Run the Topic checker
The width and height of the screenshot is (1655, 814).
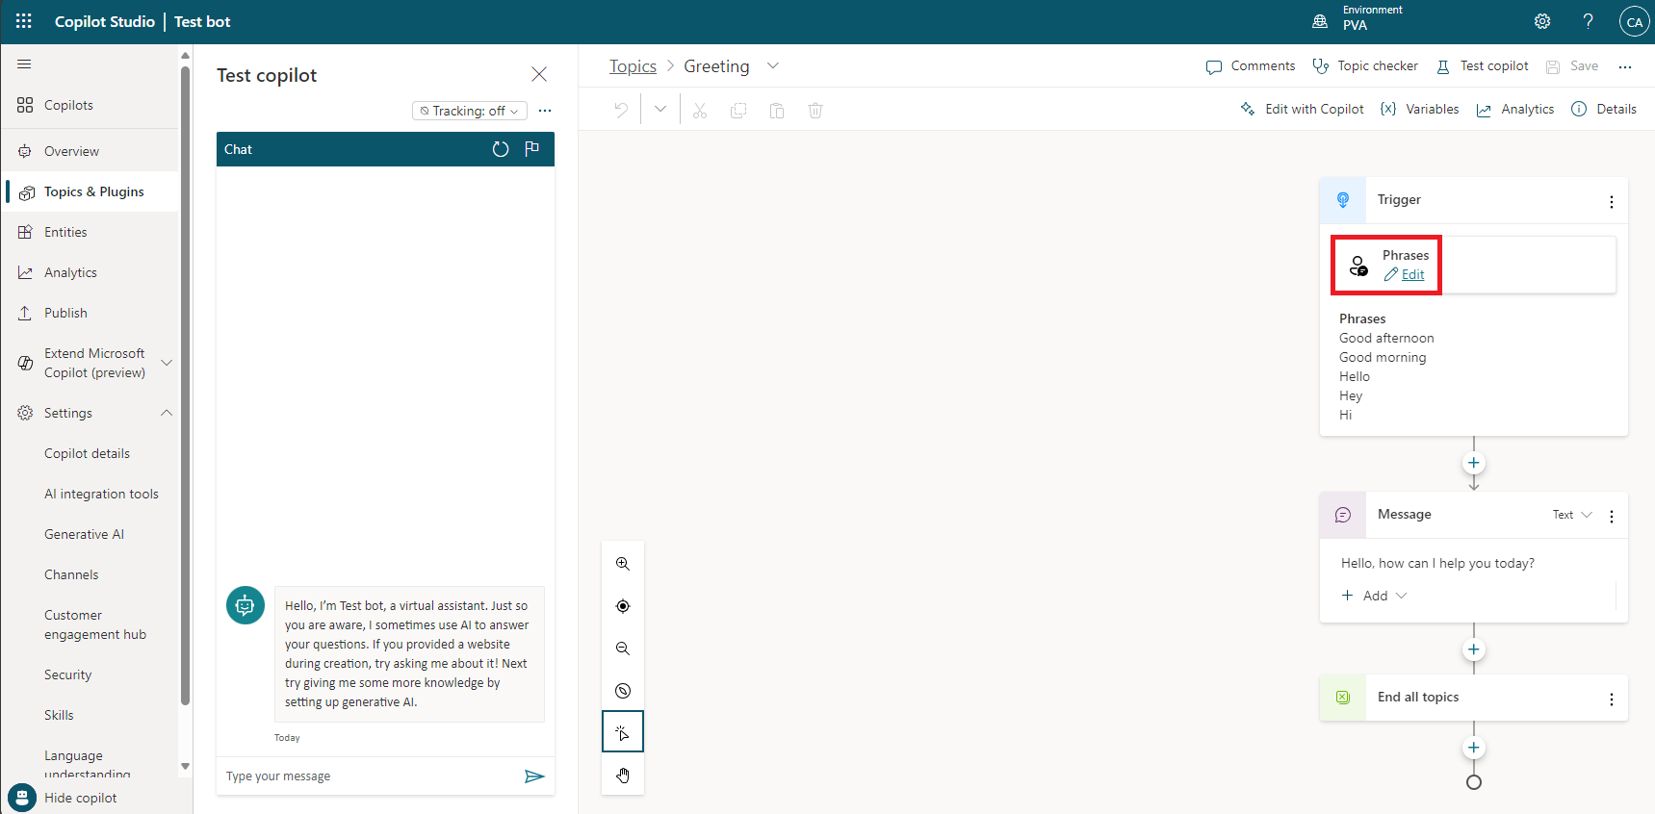coord(1365,66)
